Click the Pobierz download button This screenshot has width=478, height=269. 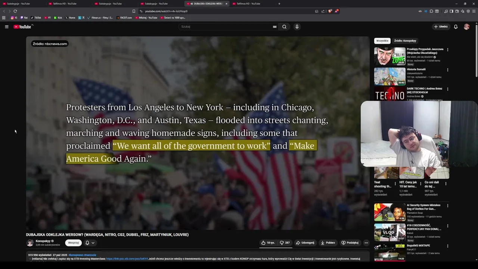(x=328, y=243)
